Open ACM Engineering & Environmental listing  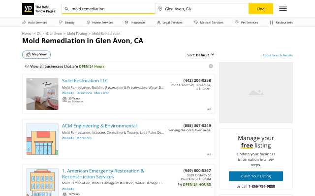pyautogui.click(x=99, y=126)
